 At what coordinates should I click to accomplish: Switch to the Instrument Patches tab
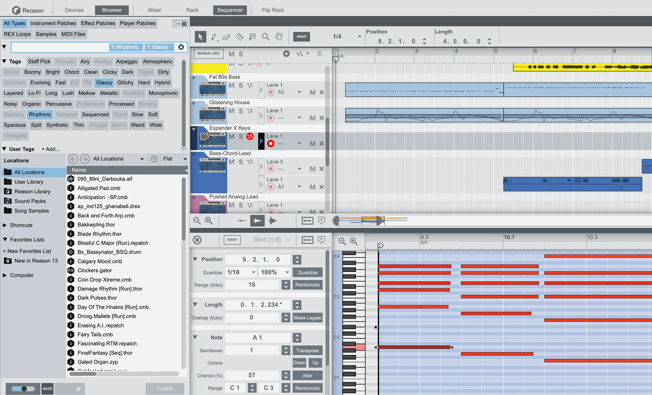[53, 23]
